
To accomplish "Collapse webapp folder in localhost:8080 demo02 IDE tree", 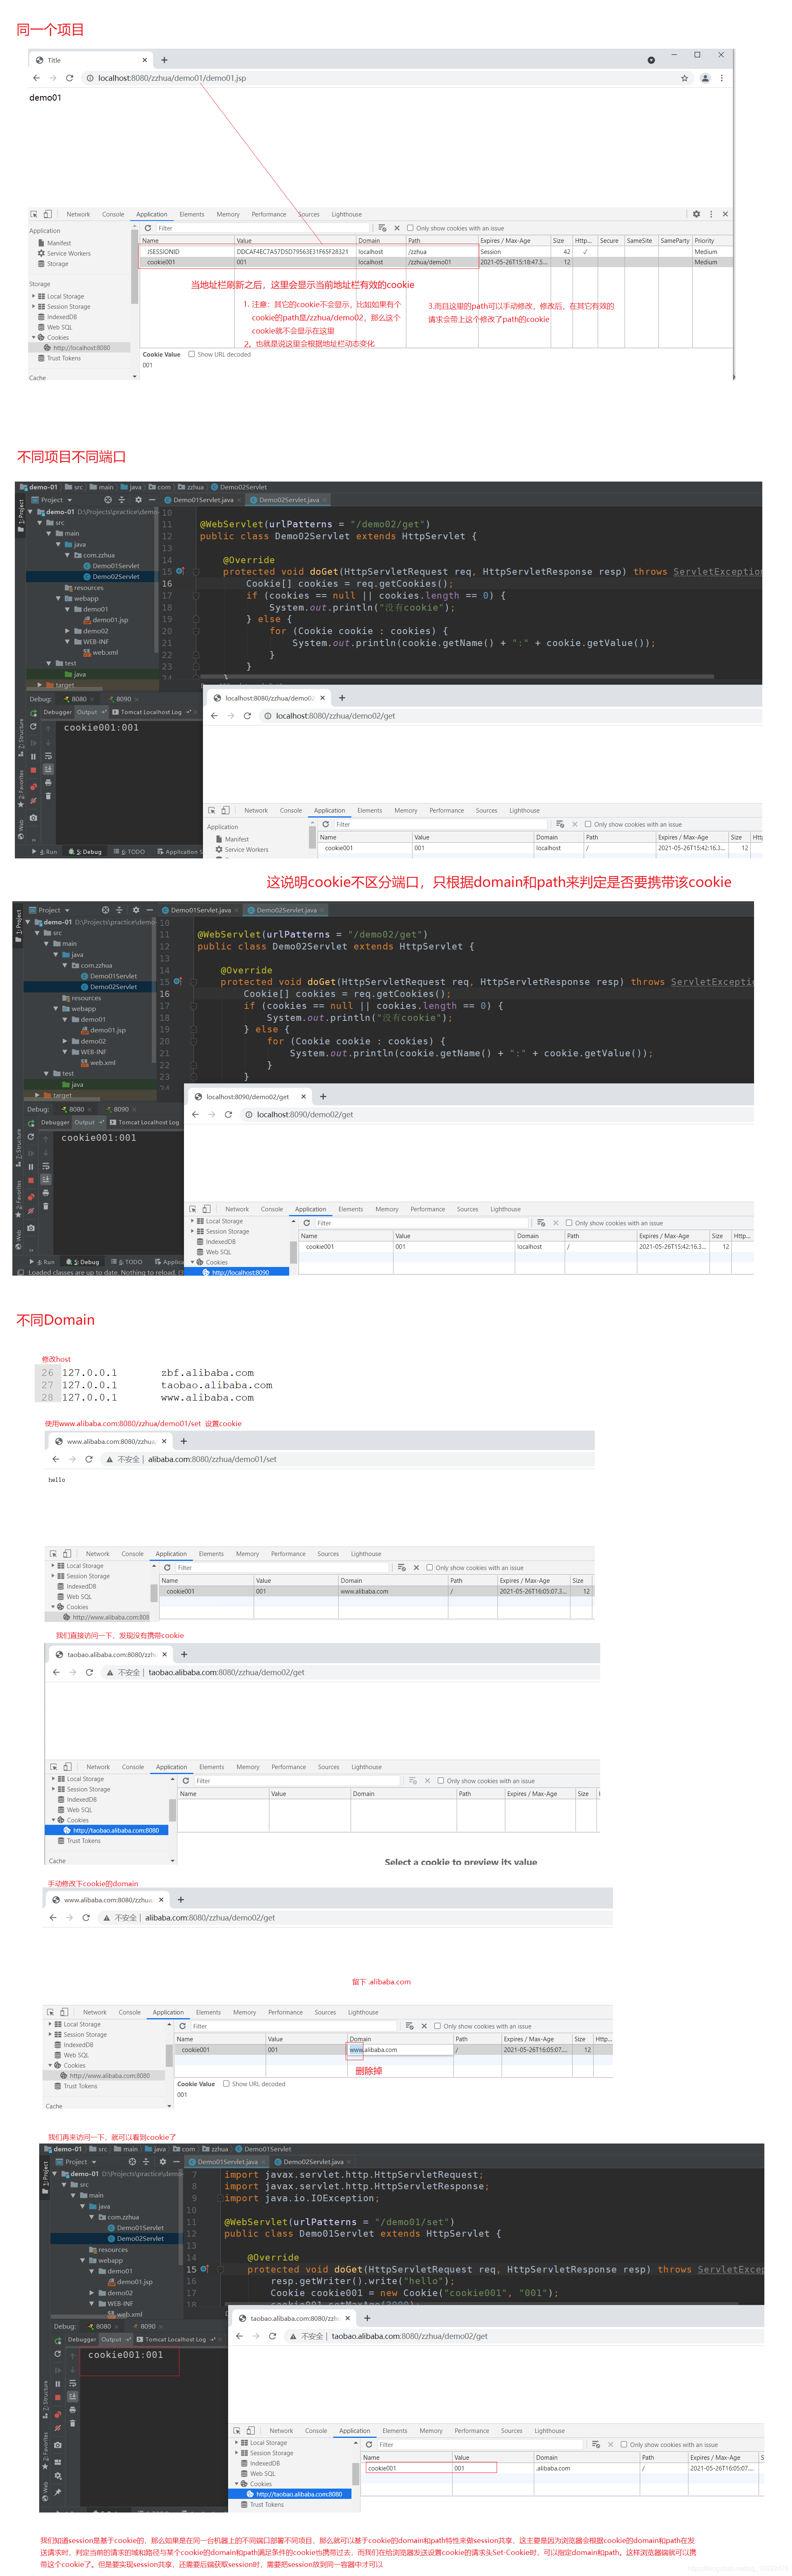I will click(58, 598).
